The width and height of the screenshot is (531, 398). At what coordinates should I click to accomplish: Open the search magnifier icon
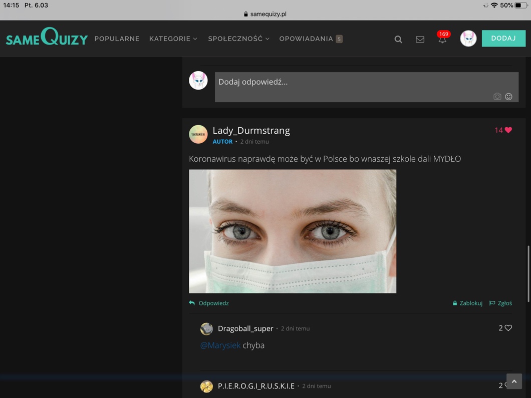[x=398, y=39]
